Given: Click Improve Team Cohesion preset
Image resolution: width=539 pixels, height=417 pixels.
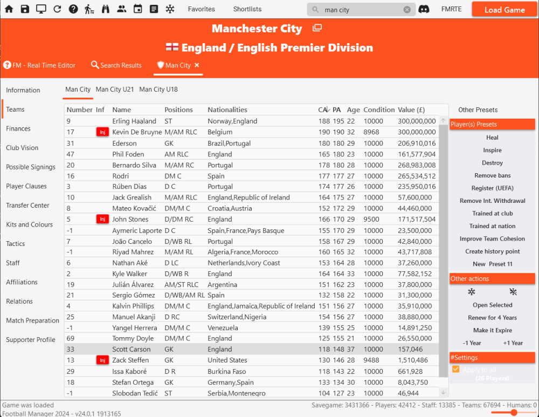Looking at the screenshot, I should click(x=492, y=239).
